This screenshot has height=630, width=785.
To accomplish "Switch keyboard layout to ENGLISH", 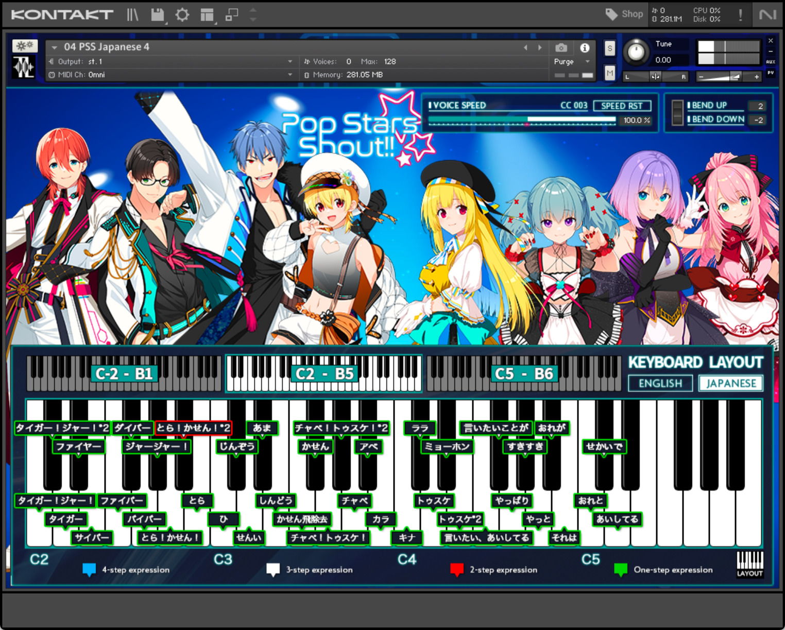I will 660,383.
